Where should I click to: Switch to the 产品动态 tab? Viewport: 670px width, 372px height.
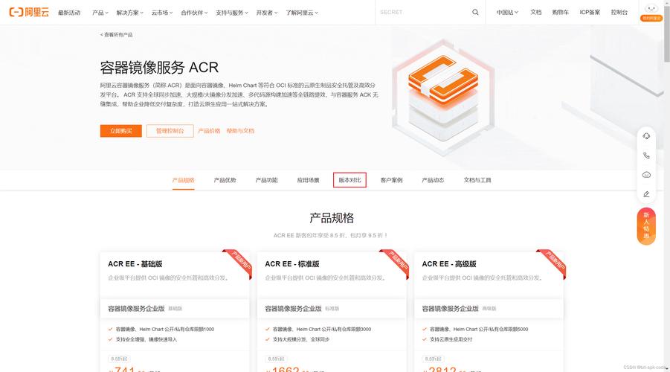(433, 180)
